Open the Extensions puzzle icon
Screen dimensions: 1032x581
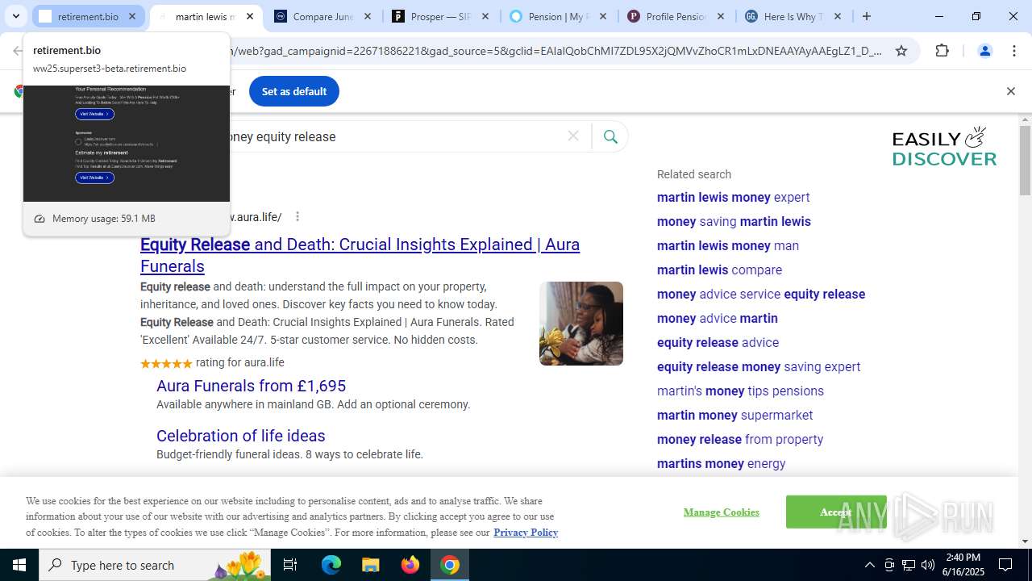click(x=942, y=51)
